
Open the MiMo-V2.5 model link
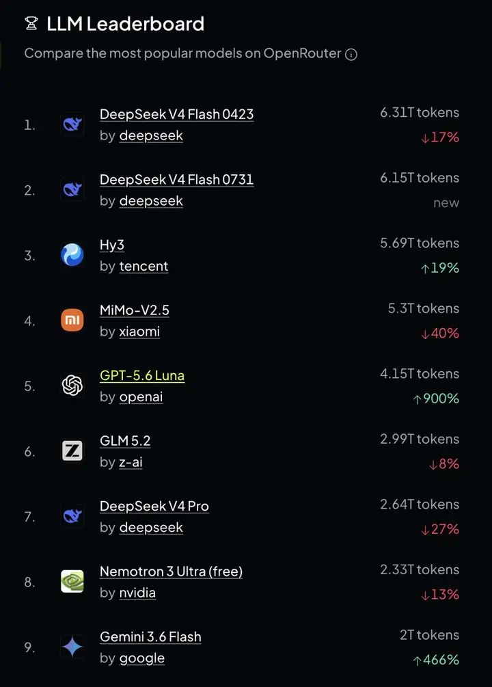click(x=135, y=310)
